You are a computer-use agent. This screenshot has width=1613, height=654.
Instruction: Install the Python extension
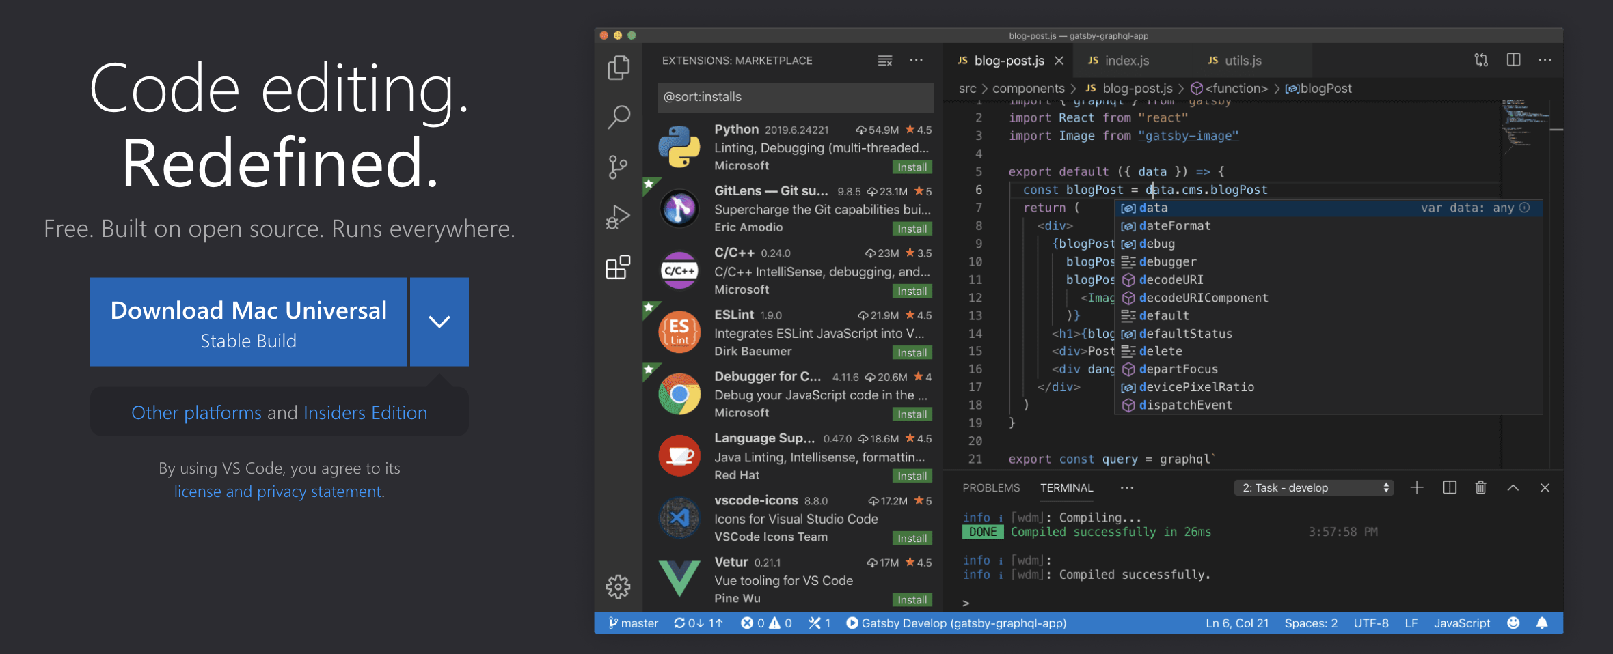912,167
